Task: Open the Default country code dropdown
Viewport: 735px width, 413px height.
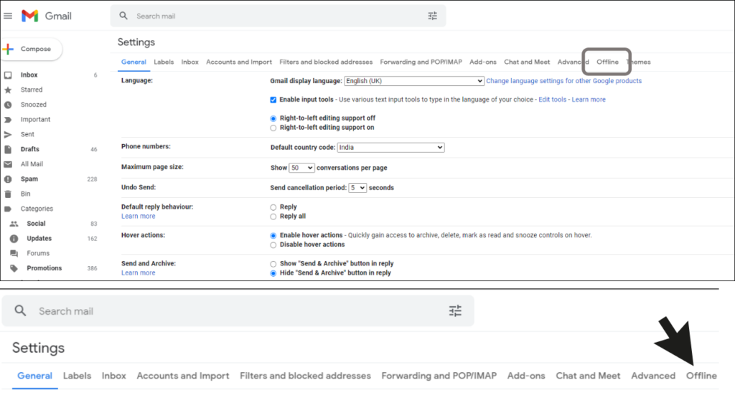Action: click(x=390, y=147)
